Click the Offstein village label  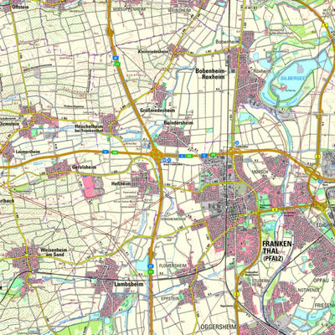click(x=20, y=8)
